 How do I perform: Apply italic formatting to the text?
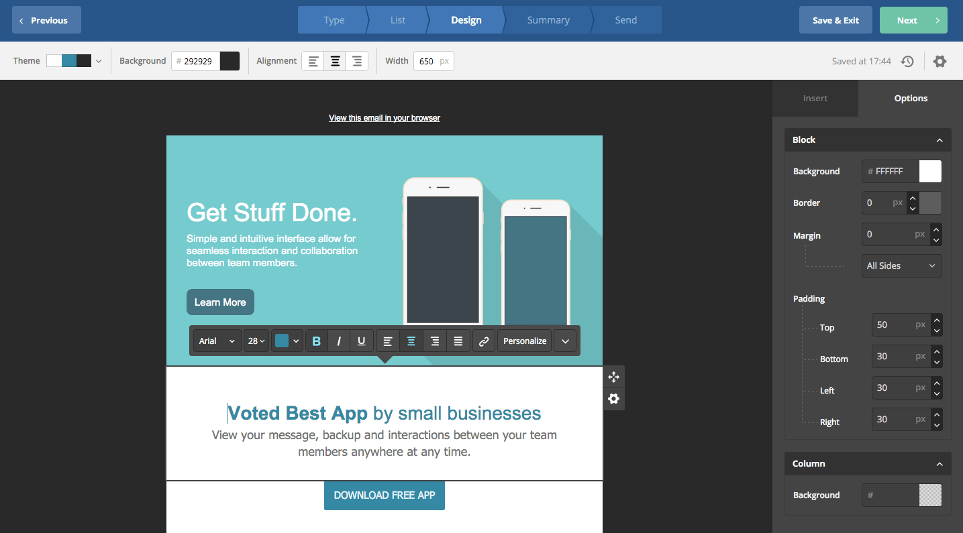339,341
